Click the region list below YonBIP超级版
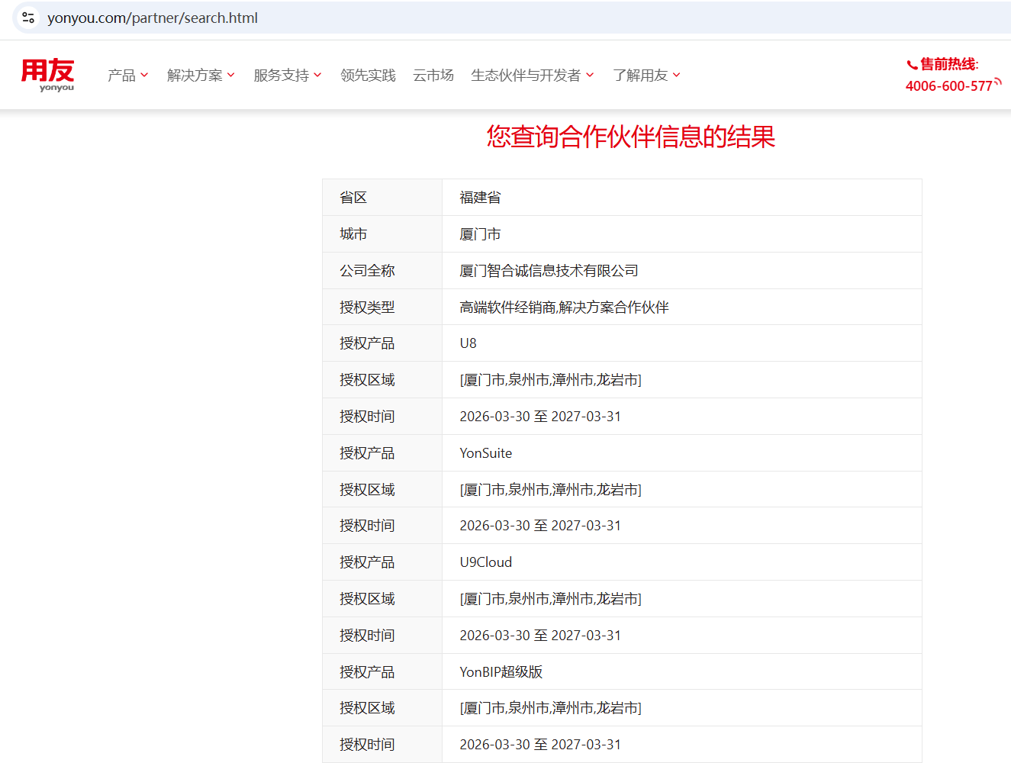This screenshot has height=763, width=1011. (550, 708)
